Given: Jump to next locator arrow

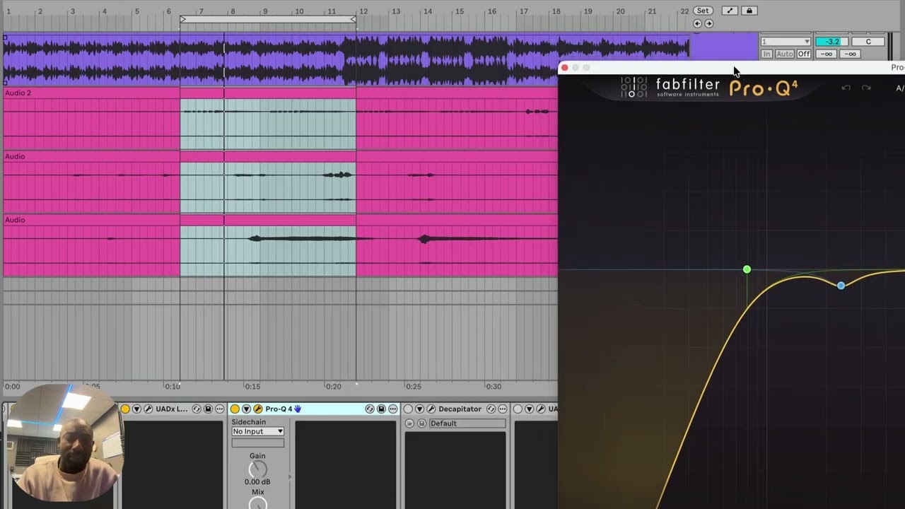Looking at the screenshot, I should [x=708, y=23].
